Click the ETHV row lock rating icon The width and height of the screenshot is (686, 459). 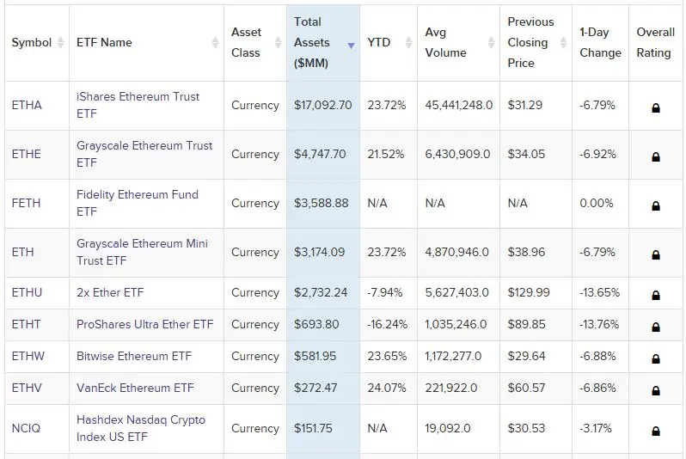coord(656,391)
